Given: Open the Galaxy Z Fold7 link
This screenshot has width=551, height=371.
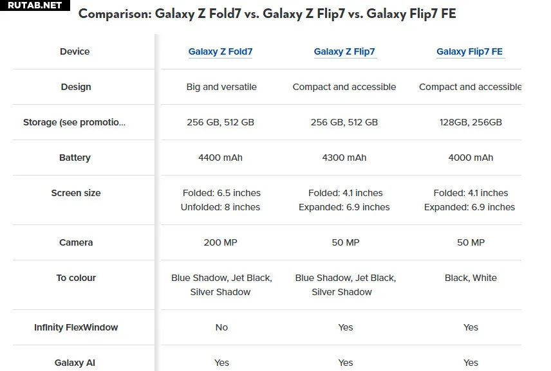Looking at the screenshot, I should coord(220,51).
